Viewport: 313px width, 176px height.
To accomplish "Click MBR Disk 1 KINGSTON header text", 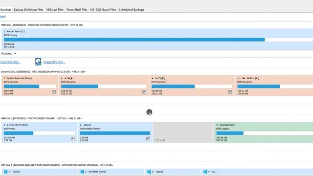I will click(x=42, y=25).
